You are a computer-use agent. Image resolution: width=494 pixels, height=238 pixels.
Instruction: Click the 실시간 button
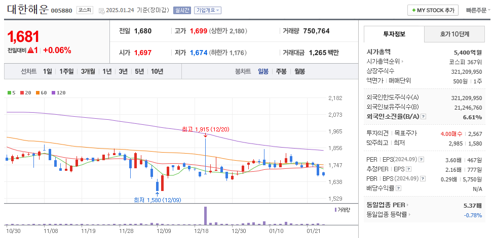pyautogui.click(x=182, y=10)
